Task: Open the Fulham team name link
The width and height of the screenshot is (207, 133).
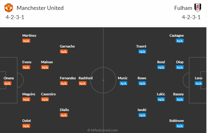Action: pos(183,8)
